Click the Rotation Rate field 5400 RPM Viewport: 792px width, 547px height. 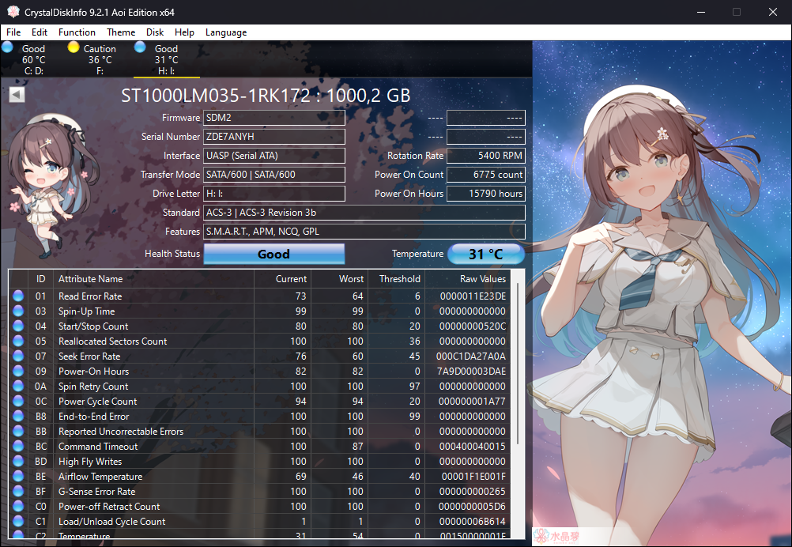(x=486, y=156)
